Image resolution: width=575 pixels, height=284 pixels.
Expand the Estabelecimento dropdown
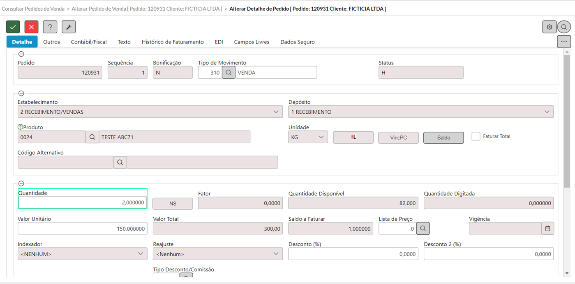click(x=150, y=112)
